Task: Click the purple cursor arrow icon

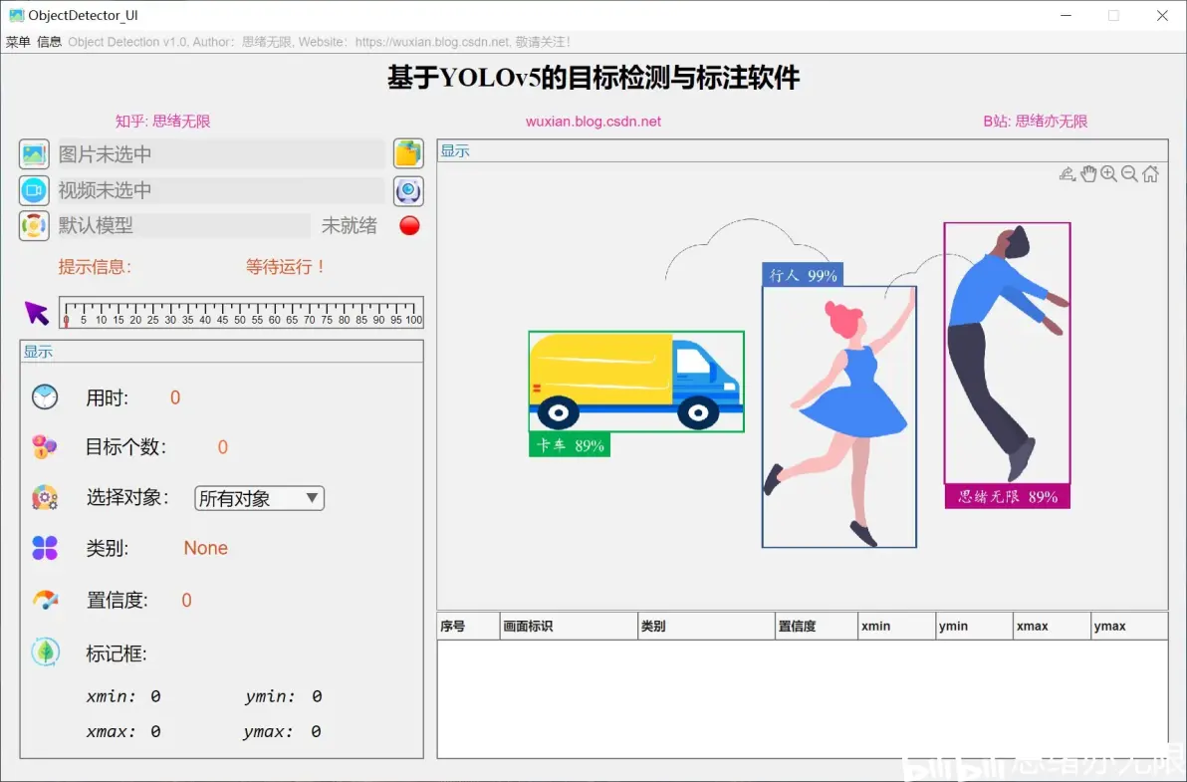Action: pos(36,313)
